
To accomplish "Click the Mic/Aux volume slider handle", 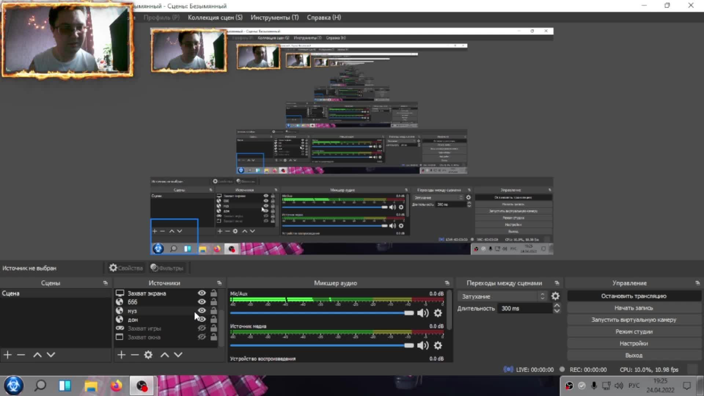I will coord(409,313).
